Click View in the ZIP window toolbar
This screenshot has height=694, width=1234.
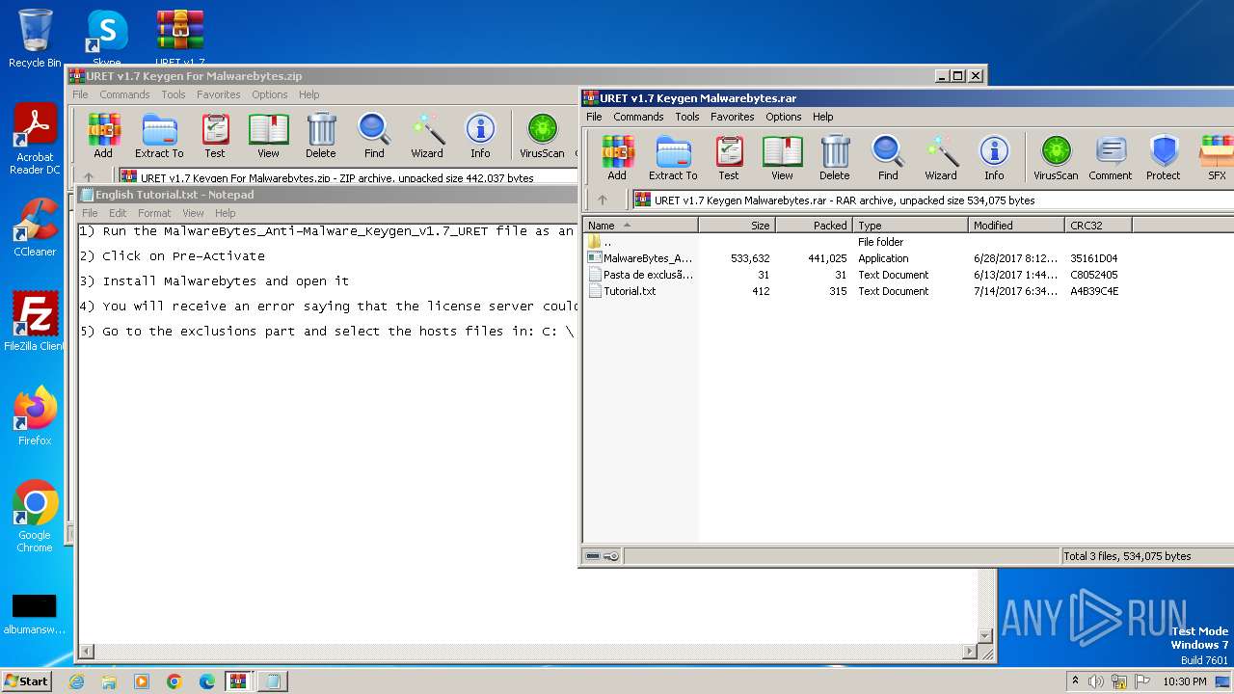tap(268, 136)
